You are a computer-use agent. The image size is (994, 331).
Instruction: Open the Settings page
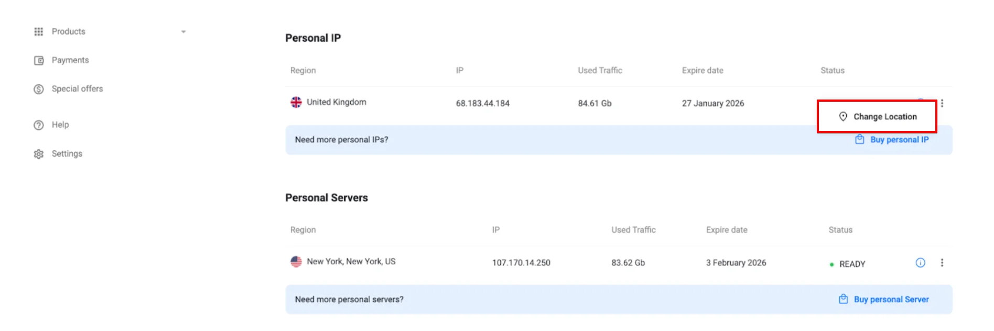(67, 154)
